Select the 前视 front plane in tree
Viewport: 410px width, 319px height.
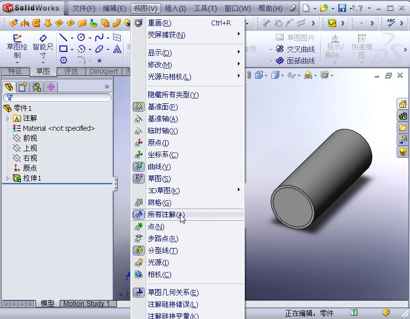(x=25, y=138)
